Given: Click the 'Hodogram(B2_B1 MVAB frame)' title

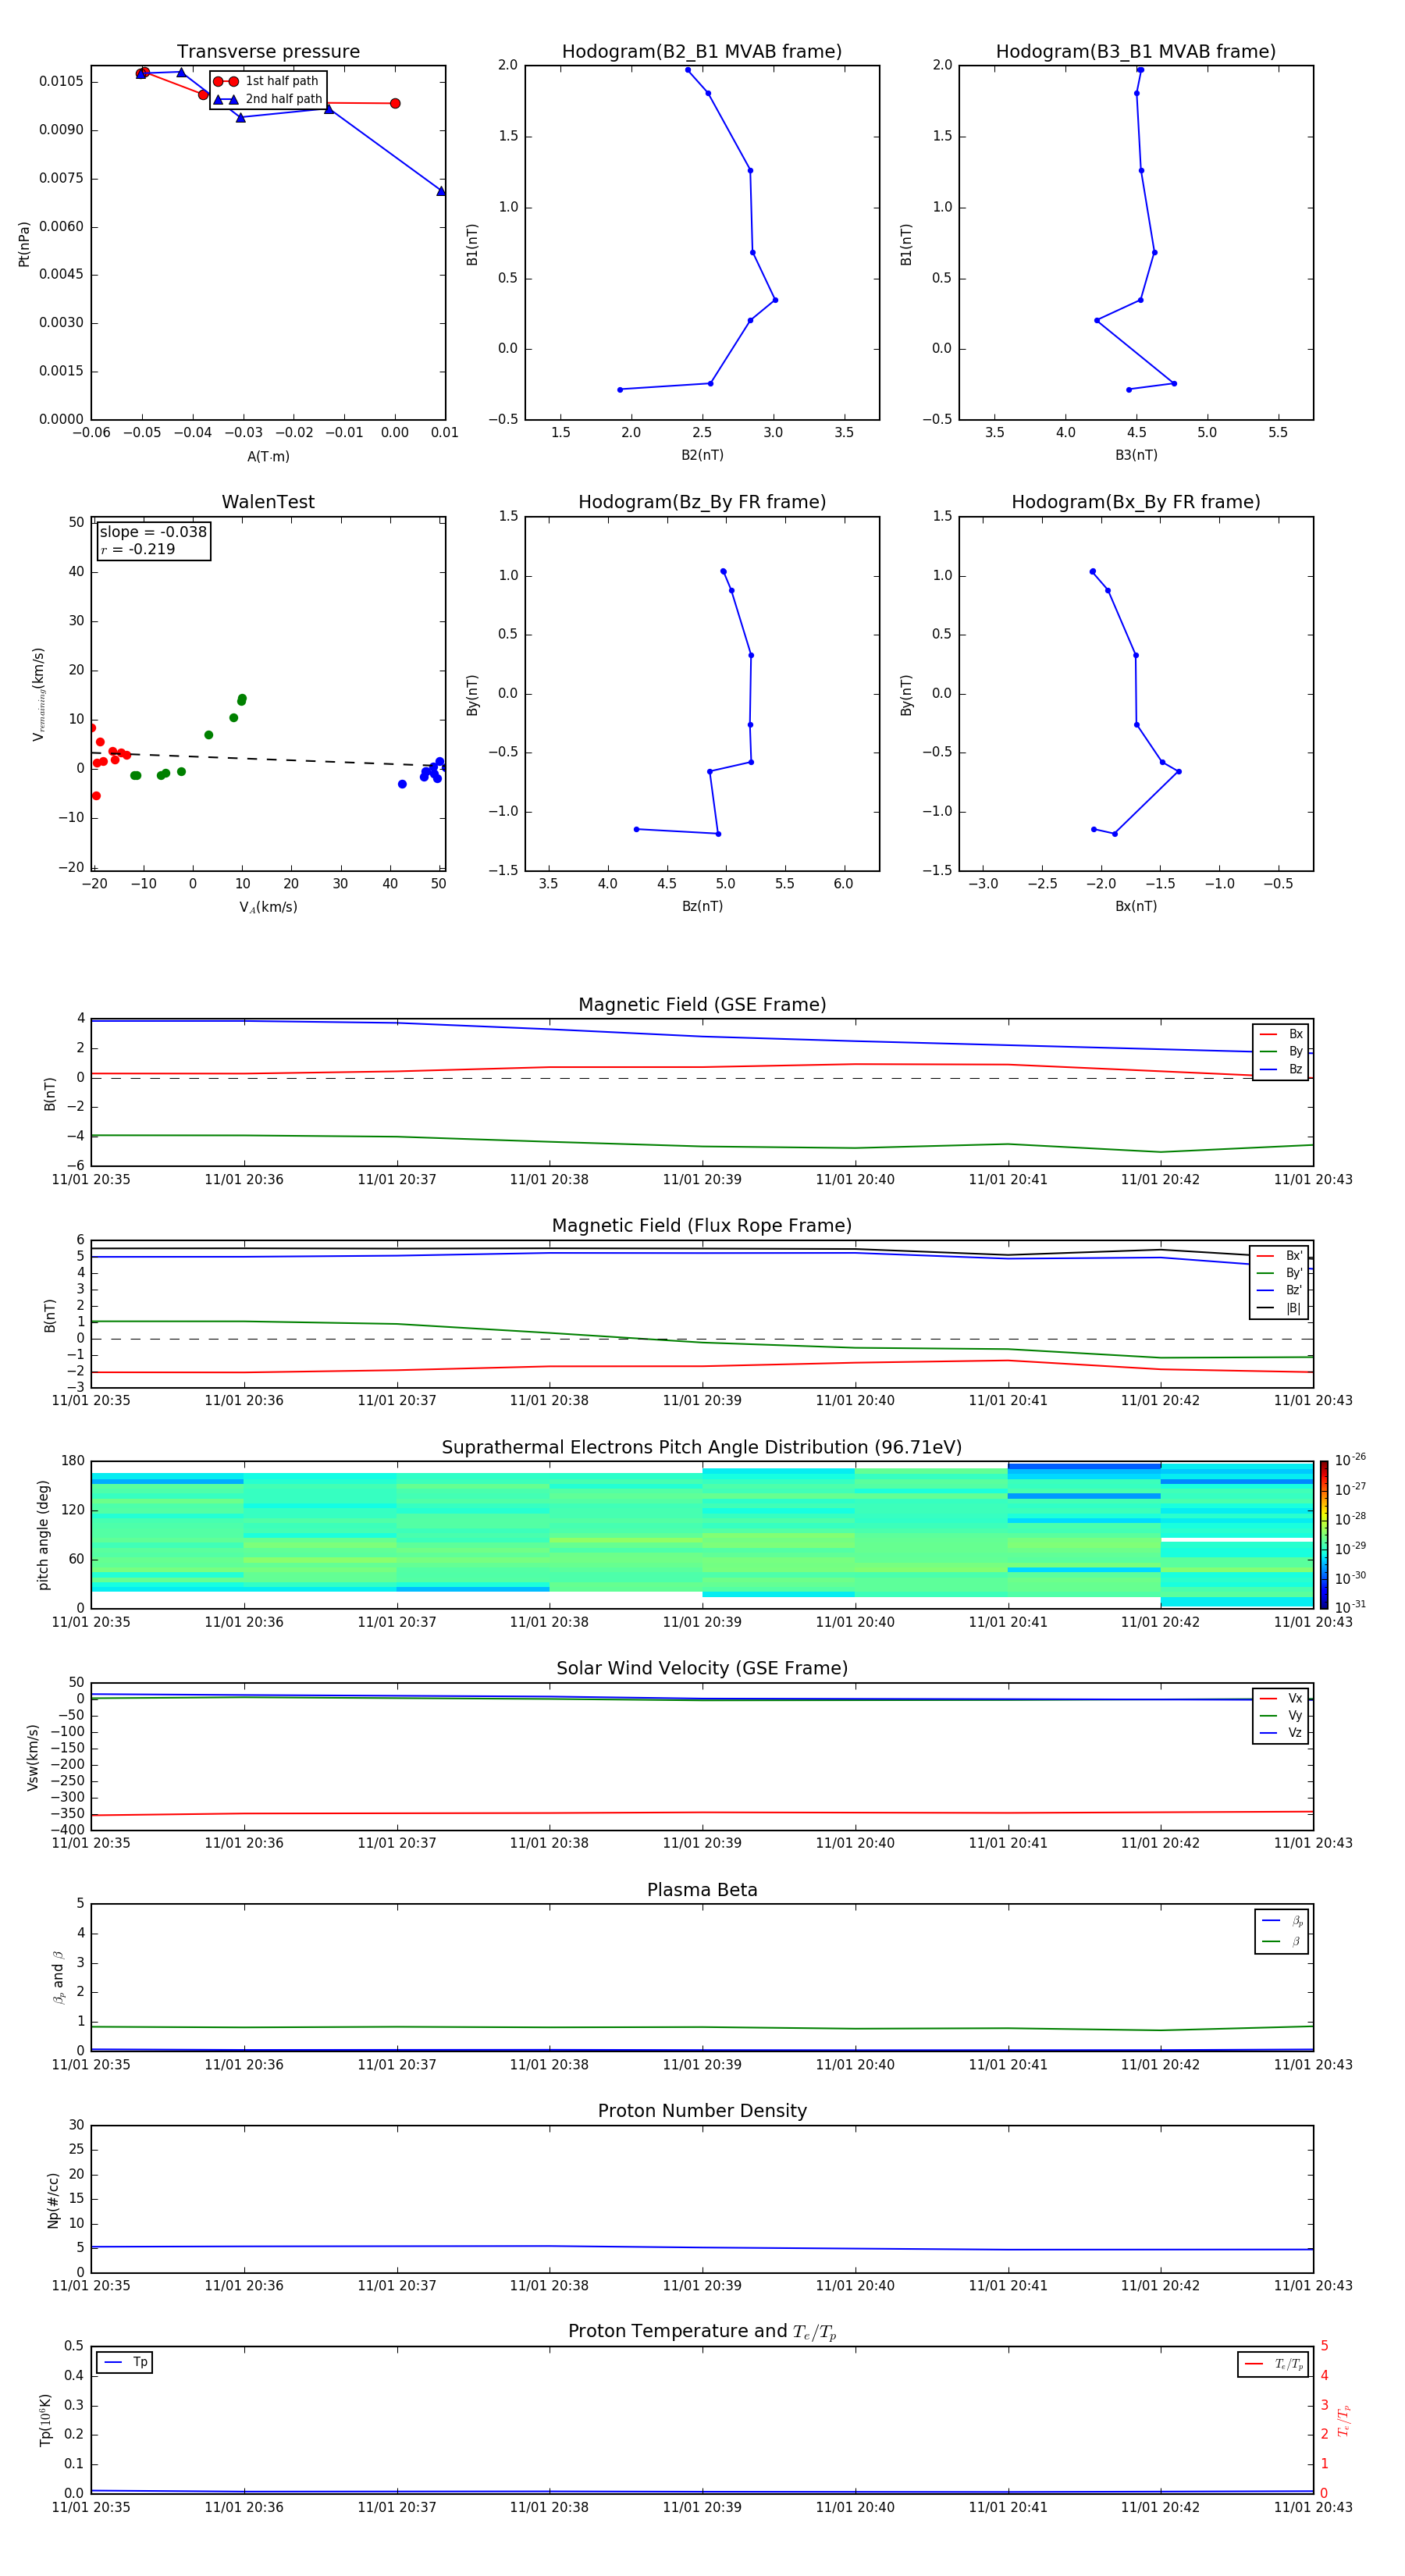Looking at the screenshot, I should (701, 52).
